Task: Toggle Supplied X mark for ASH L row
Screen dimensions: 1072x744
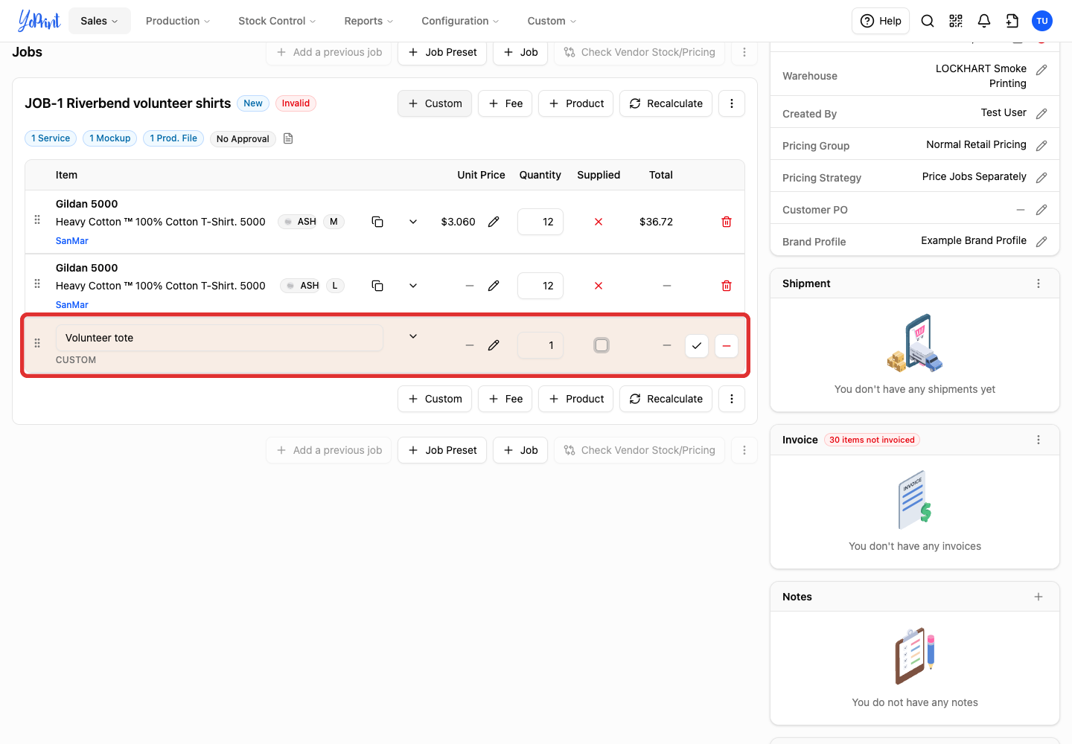Action: [599, 286]
